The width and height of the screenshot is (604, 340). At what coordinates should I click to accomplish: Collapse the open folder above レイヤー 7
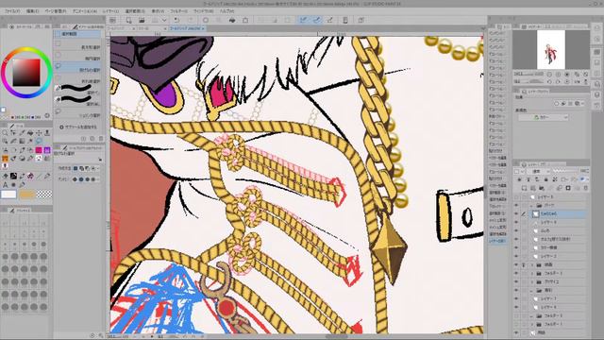(x=531, y=290)
